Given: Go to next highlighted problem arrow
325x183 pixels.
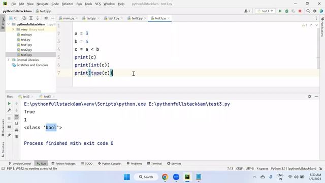Looking at the screenshot, I should tap(316, 25).
